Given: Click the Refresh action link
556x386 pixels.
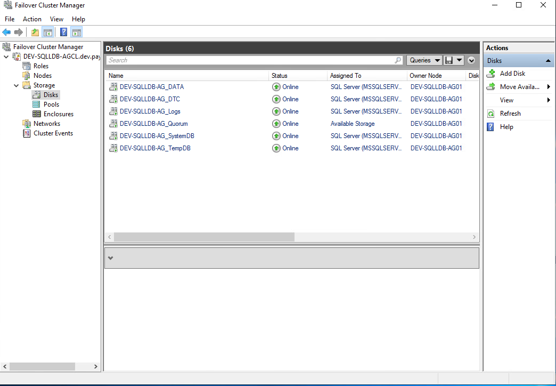Looking at the screenshot, I should tap(510, 114).
